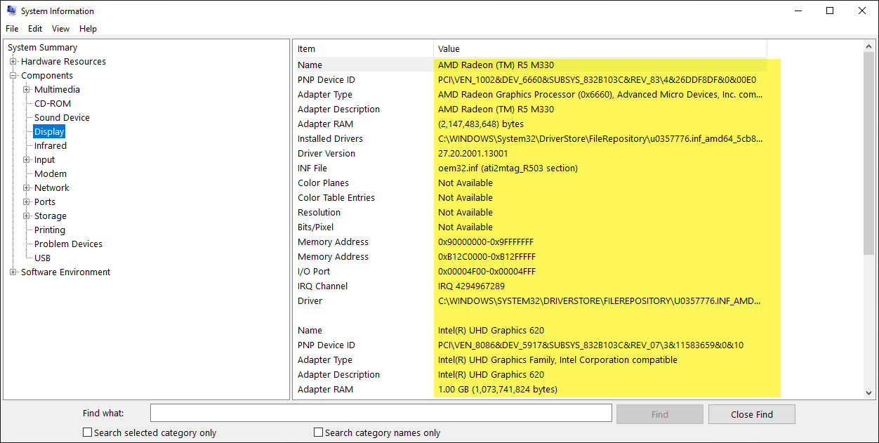
Task: Click the (2,147,483,648) bytes value
Action: point(481,124)
